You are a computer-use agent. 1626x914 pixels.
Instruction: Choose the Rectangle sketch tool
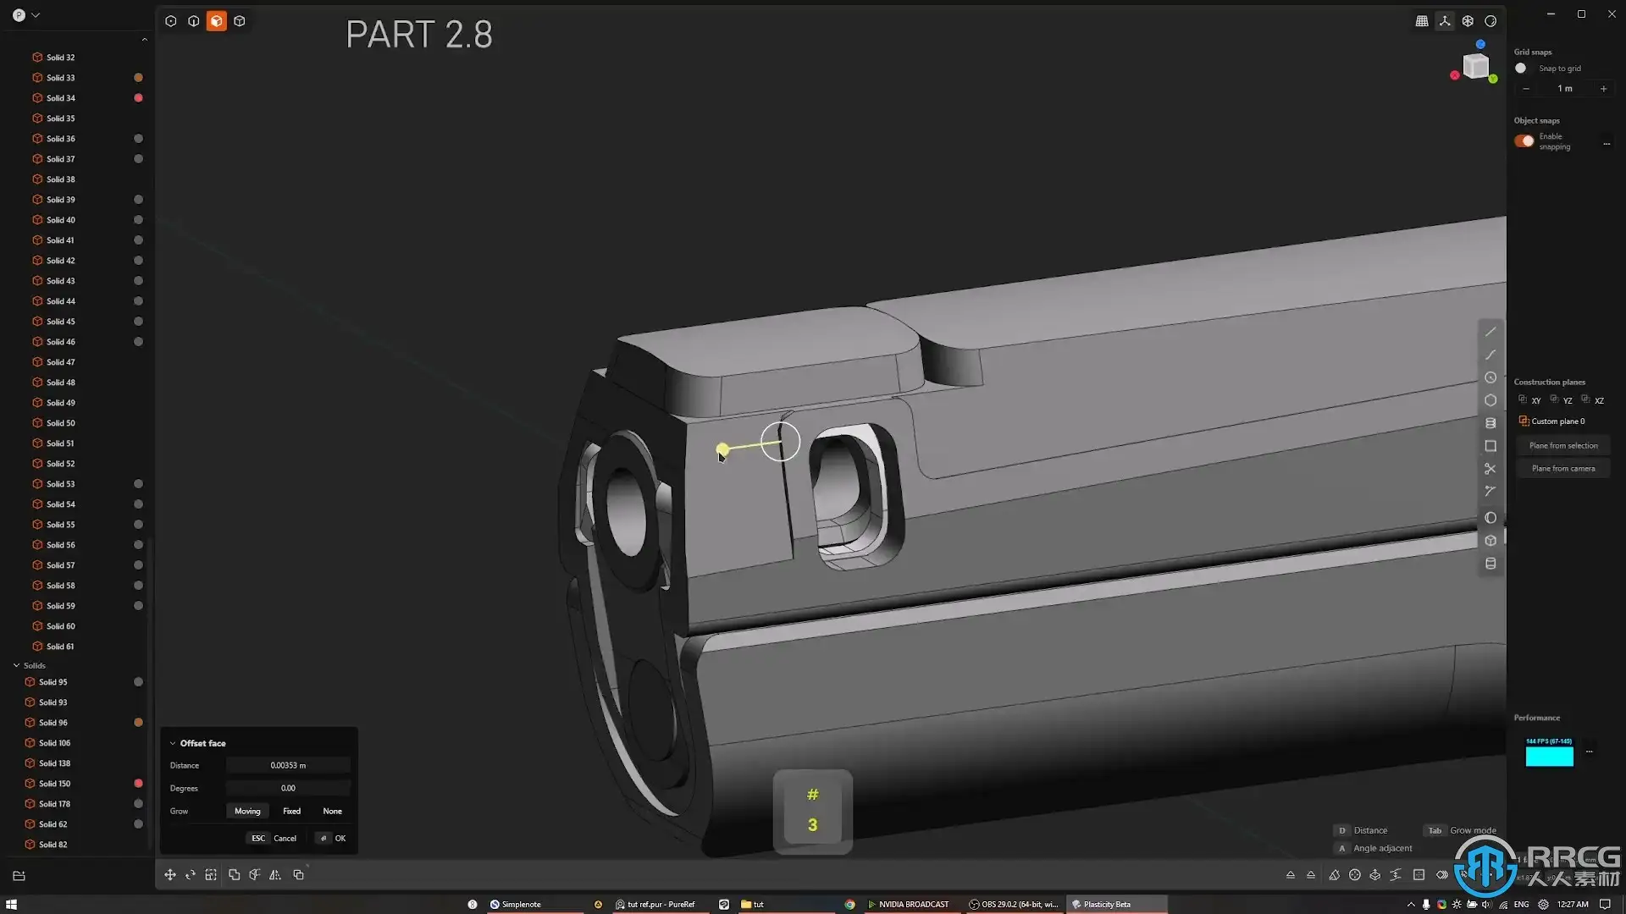1490,446
